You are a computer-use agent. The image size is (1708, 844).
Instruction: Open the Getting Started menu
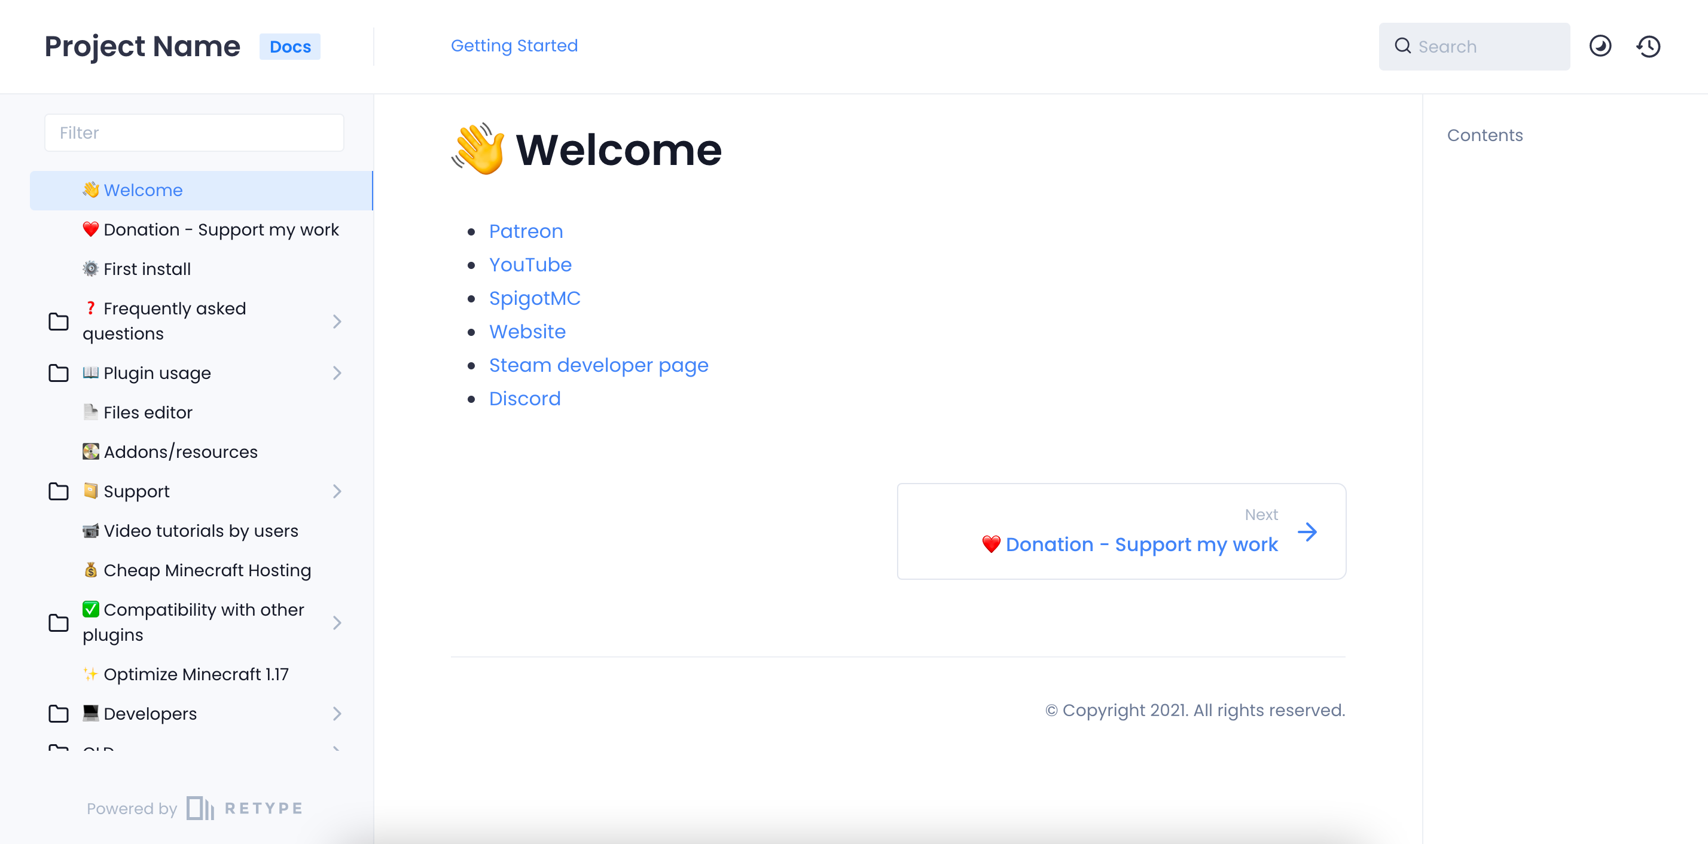[514, 45]
